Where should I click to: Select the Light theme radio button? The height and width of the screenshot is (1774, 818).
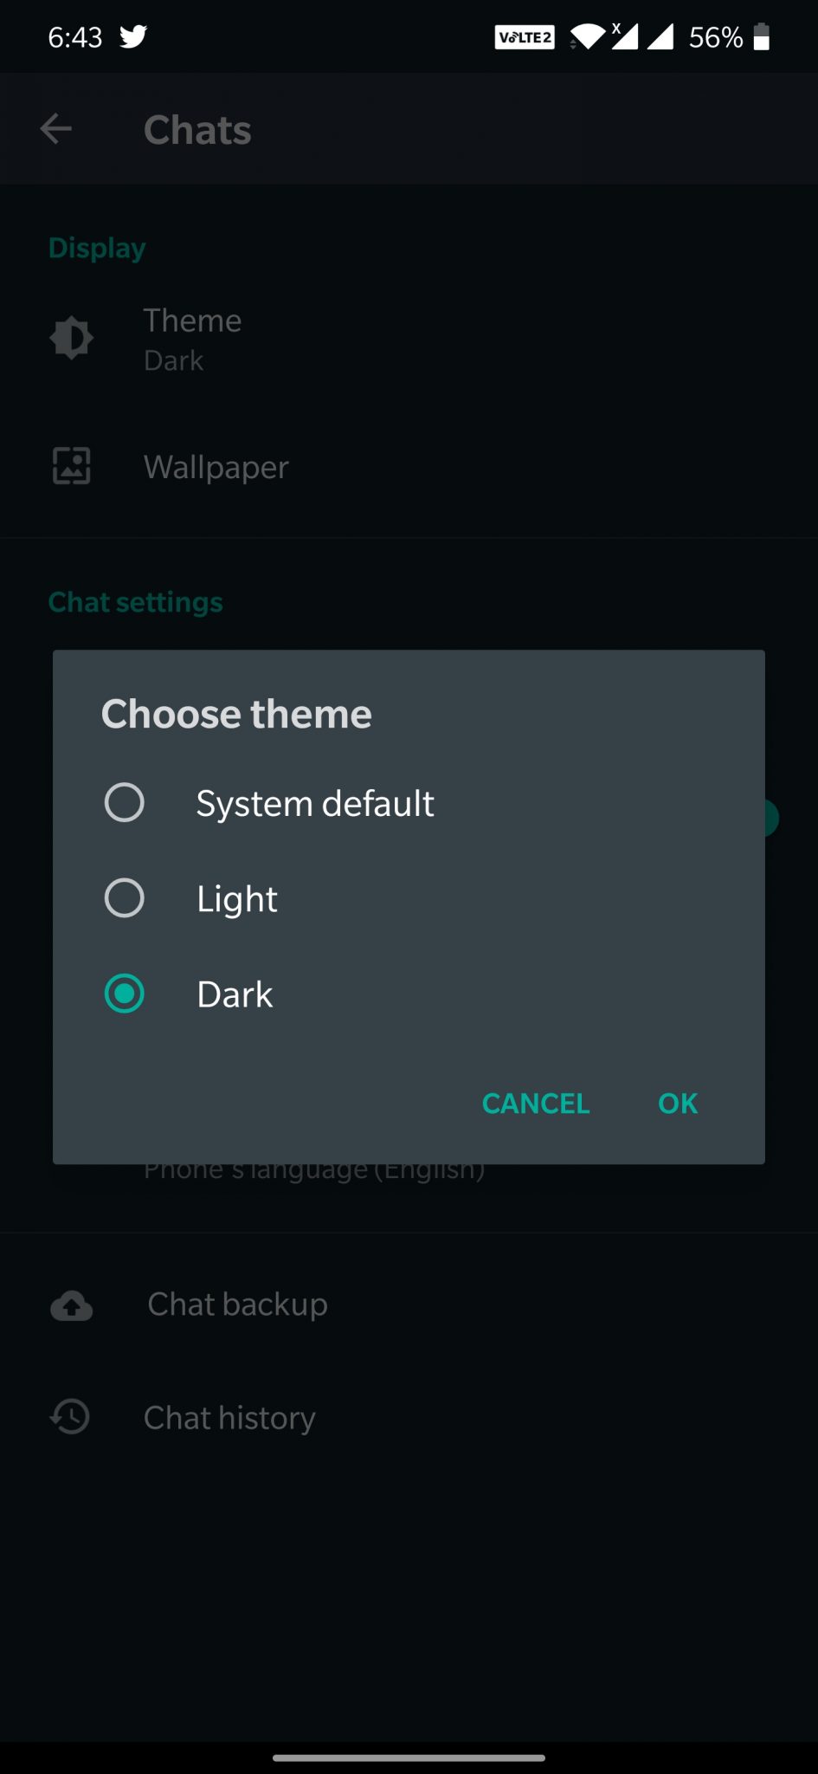click(x=125, y=897)
